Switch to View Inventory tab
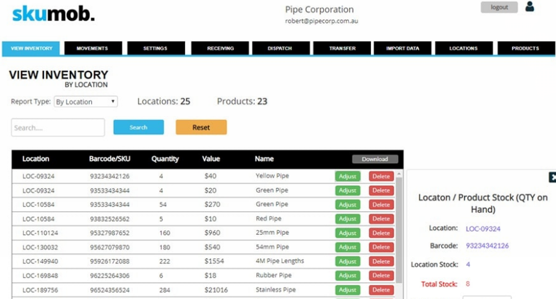 [x=31, y=48]
